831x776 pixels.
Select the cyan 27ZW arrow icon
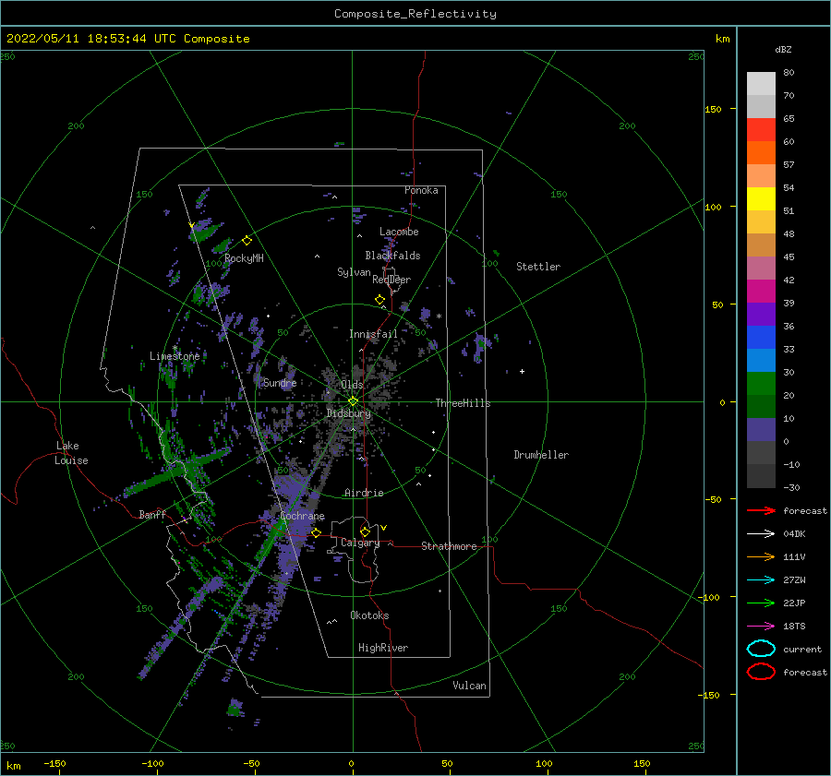tap(761, 580)
